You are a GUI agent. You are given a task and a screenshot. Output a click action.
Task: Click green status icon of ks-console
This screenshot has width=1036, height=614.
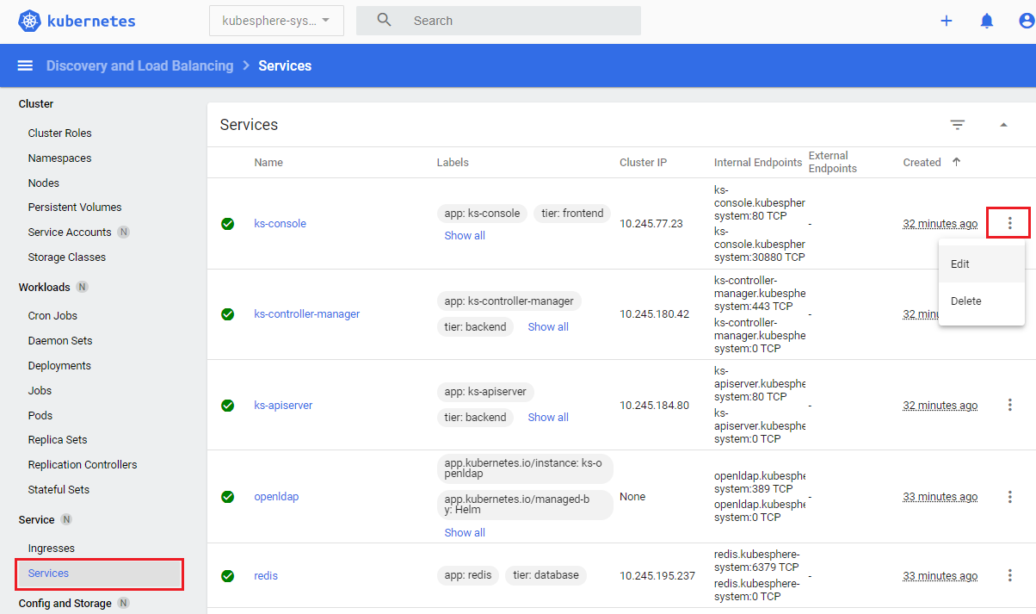point(227,223)
